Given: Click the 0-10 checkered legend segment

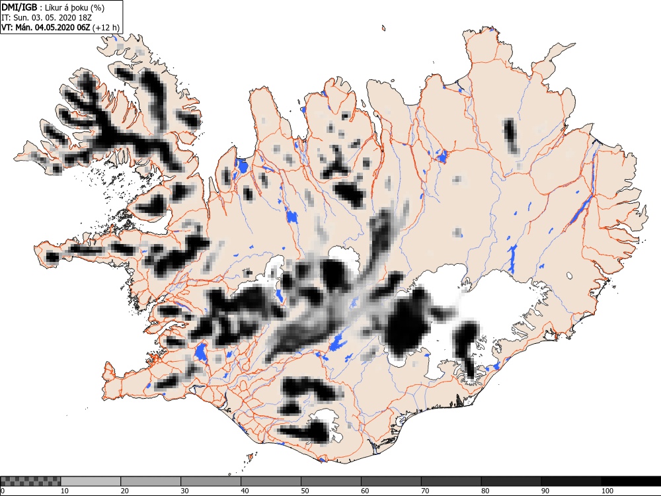Looking at the screenshot, I should click(x=31, y=481).
